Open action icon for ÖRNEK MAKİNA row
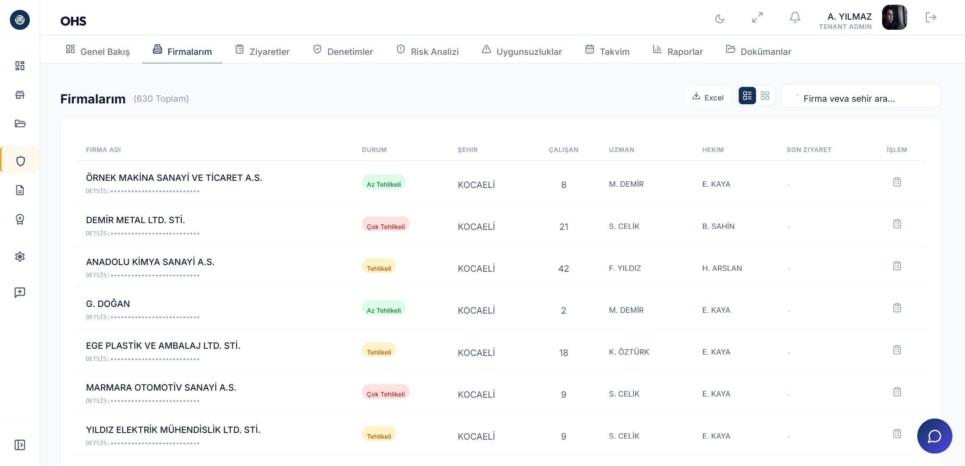Image resolution: width=965 pixels, height=466 pixels. pyautogui.click(x=897, y=182)
